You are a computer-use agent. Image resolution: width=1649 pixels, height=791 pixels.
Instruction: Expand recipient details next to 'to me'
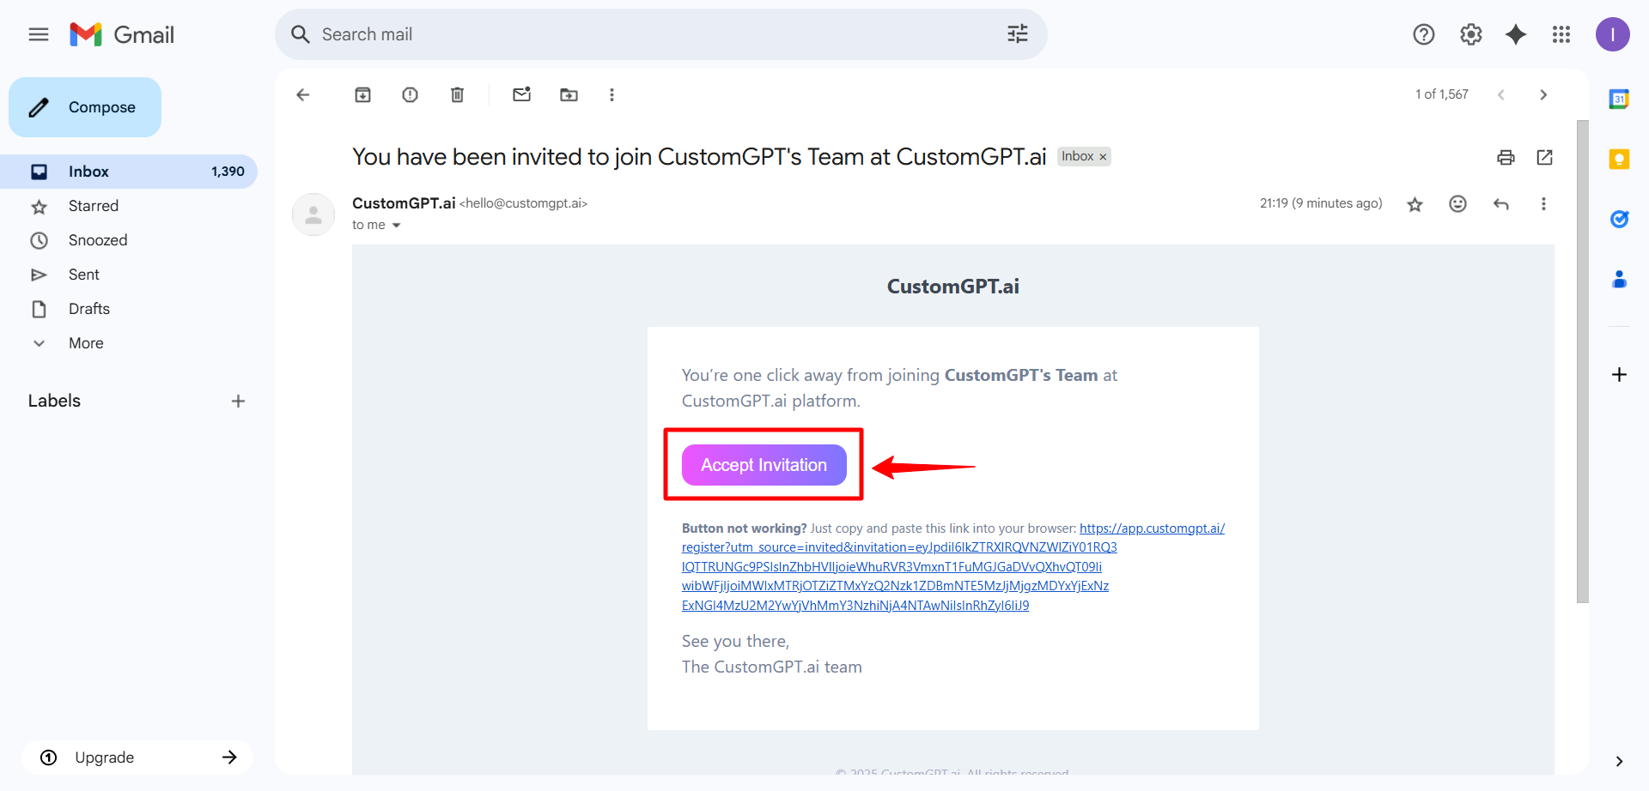click(397, 225)
